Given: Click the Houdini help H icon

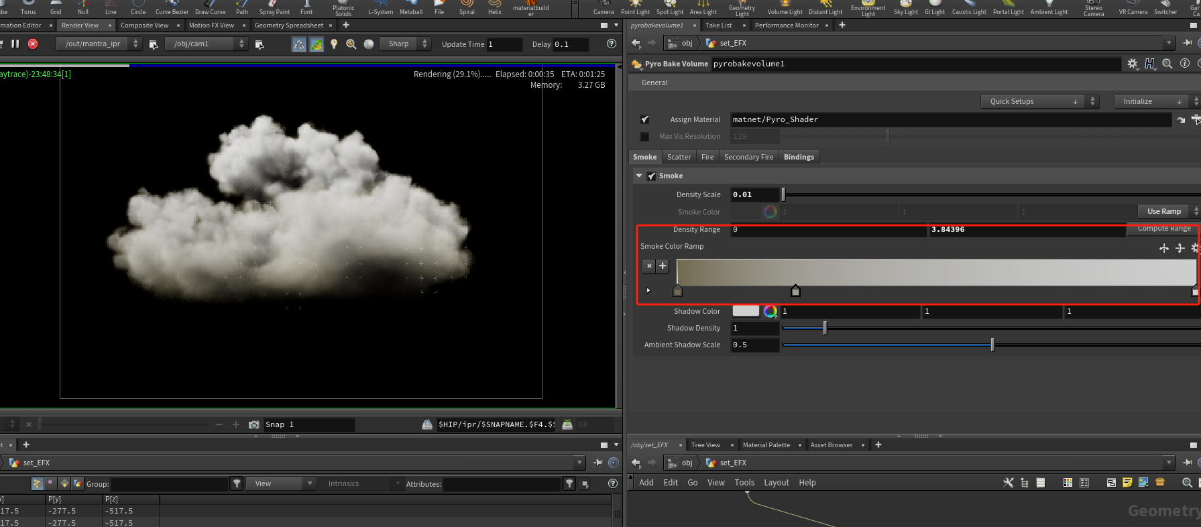Looking at the screenshot, I should [x=1150, y=64].
